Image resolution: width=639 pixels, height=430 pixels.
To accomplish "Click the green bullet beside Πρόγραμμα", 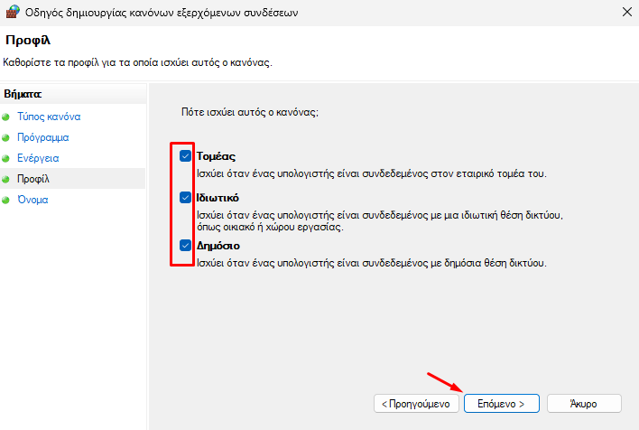I will click(x=5, y=138).
